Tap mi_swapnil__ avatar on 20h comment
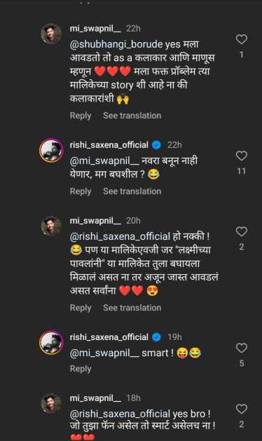Screen dimensions: 262x441 (x=51, y=226)
